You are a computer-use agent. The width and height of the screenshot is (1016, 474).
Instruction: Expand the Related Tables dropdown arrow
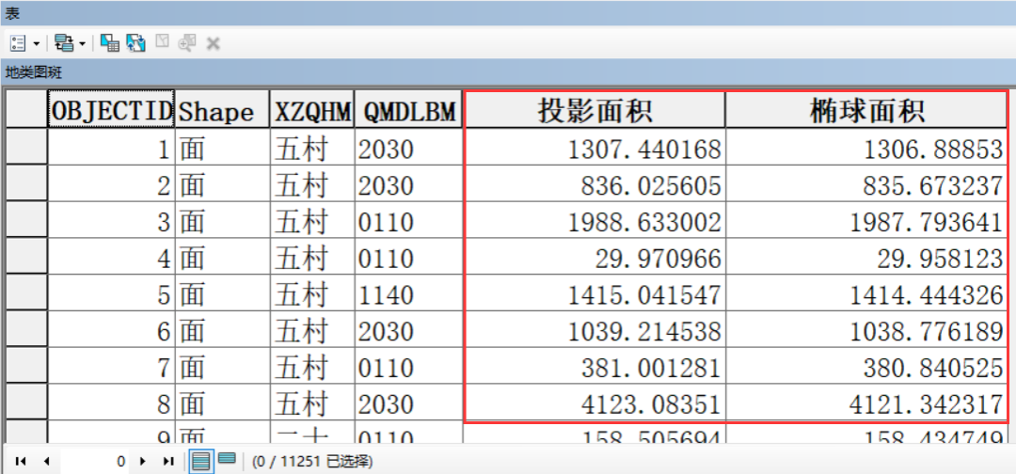point(83,43)
